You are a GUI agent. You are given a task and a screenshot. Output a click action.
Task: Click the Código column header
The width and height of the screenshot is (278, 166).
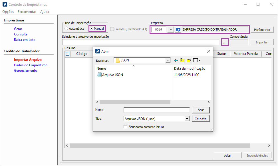click(x=82, y=54)
